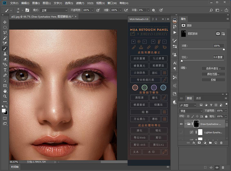Toggle pixel layer filter
The width and height of the screenshot is (231, 171).
tap(201, 105)
